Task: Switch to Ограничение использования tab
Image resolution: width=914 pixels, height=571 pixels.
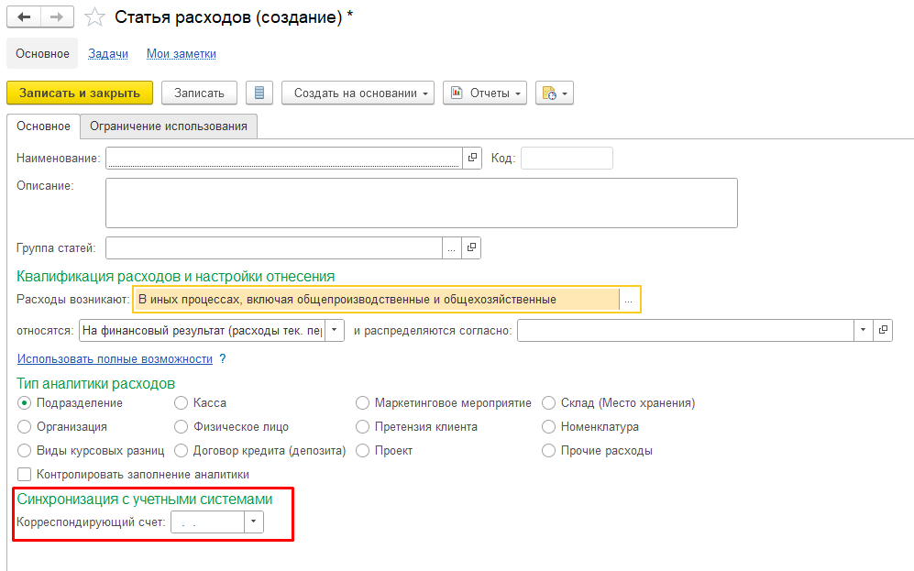Action: point(168,126)
